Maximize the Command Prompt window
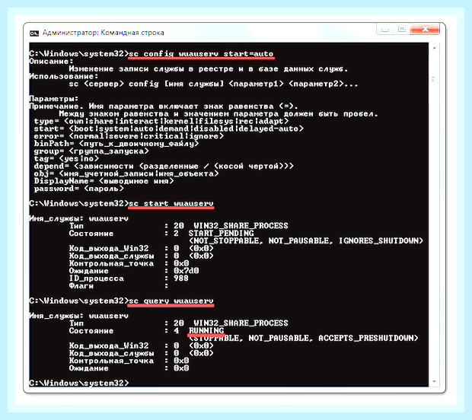The height and width of the screenshot is (420, 472). coord(401,29)
